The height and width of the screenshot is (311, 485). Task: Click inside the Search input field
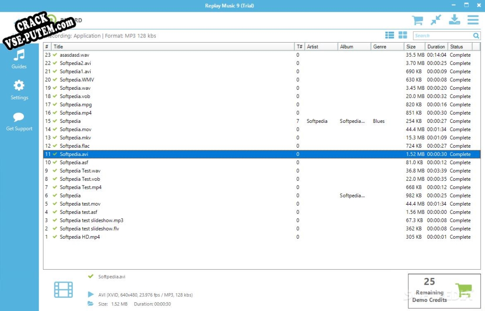click(442, 36)
